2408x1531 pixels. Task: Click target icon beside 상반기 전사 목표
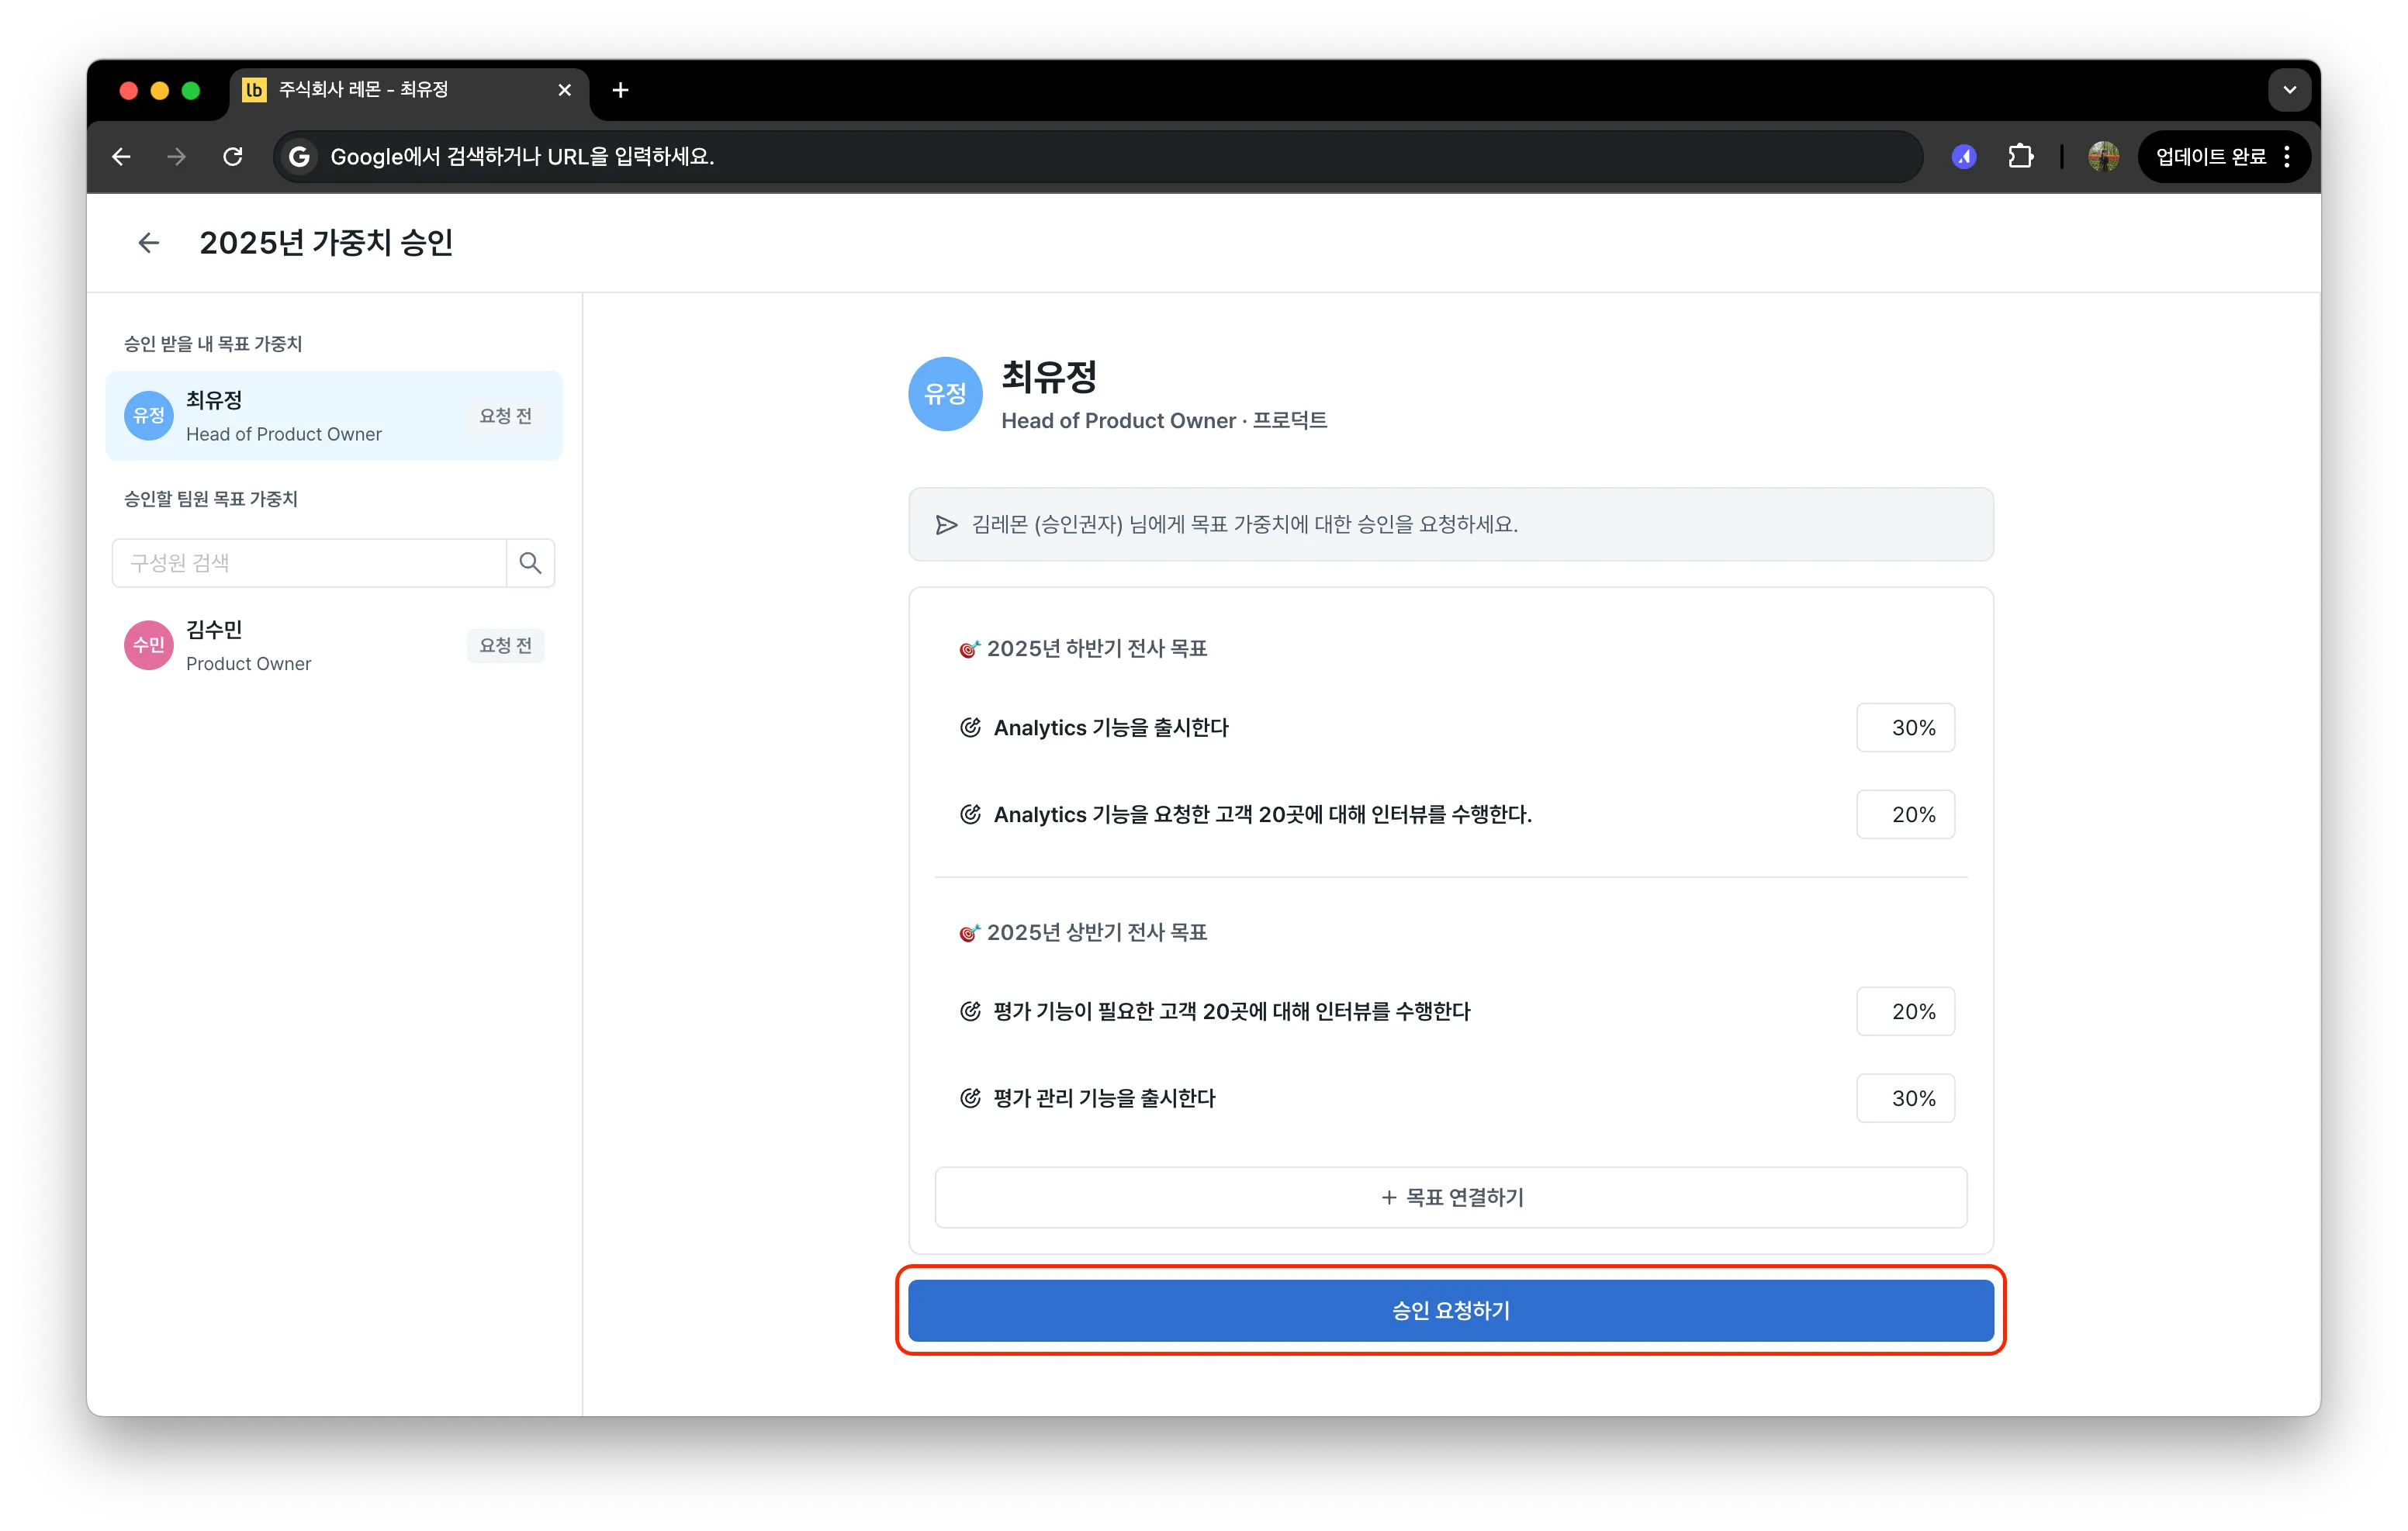pos(968,933)
